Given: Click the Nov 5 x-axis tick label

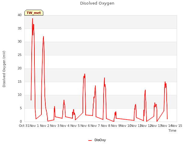Looking at the screenshot, I should pyautogui.click(x=75, y=126).
